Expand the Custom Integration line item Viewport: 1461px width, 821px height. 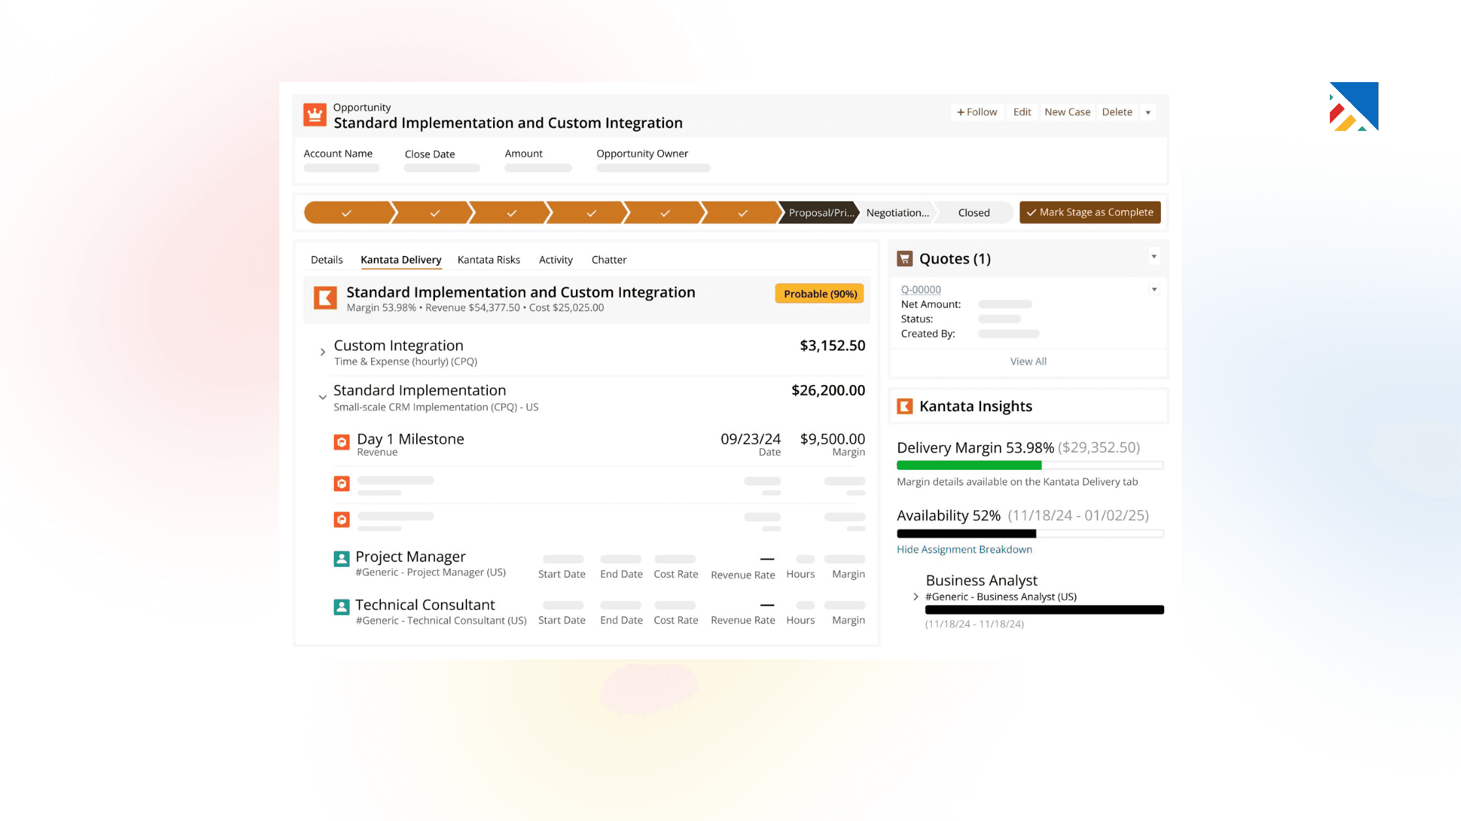coord(322,351)
